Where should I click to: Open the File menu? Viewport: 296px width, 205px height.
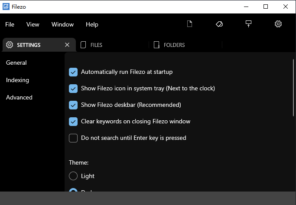pyautogui.click(x=10, y=24)
